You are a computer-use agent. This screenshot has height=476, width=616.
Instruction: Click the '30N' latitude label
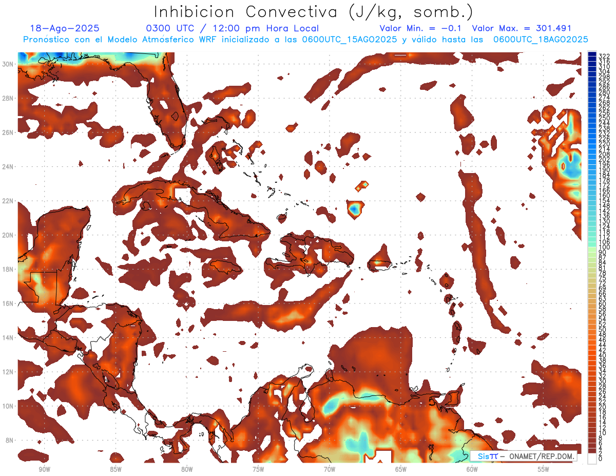point(8,64)
